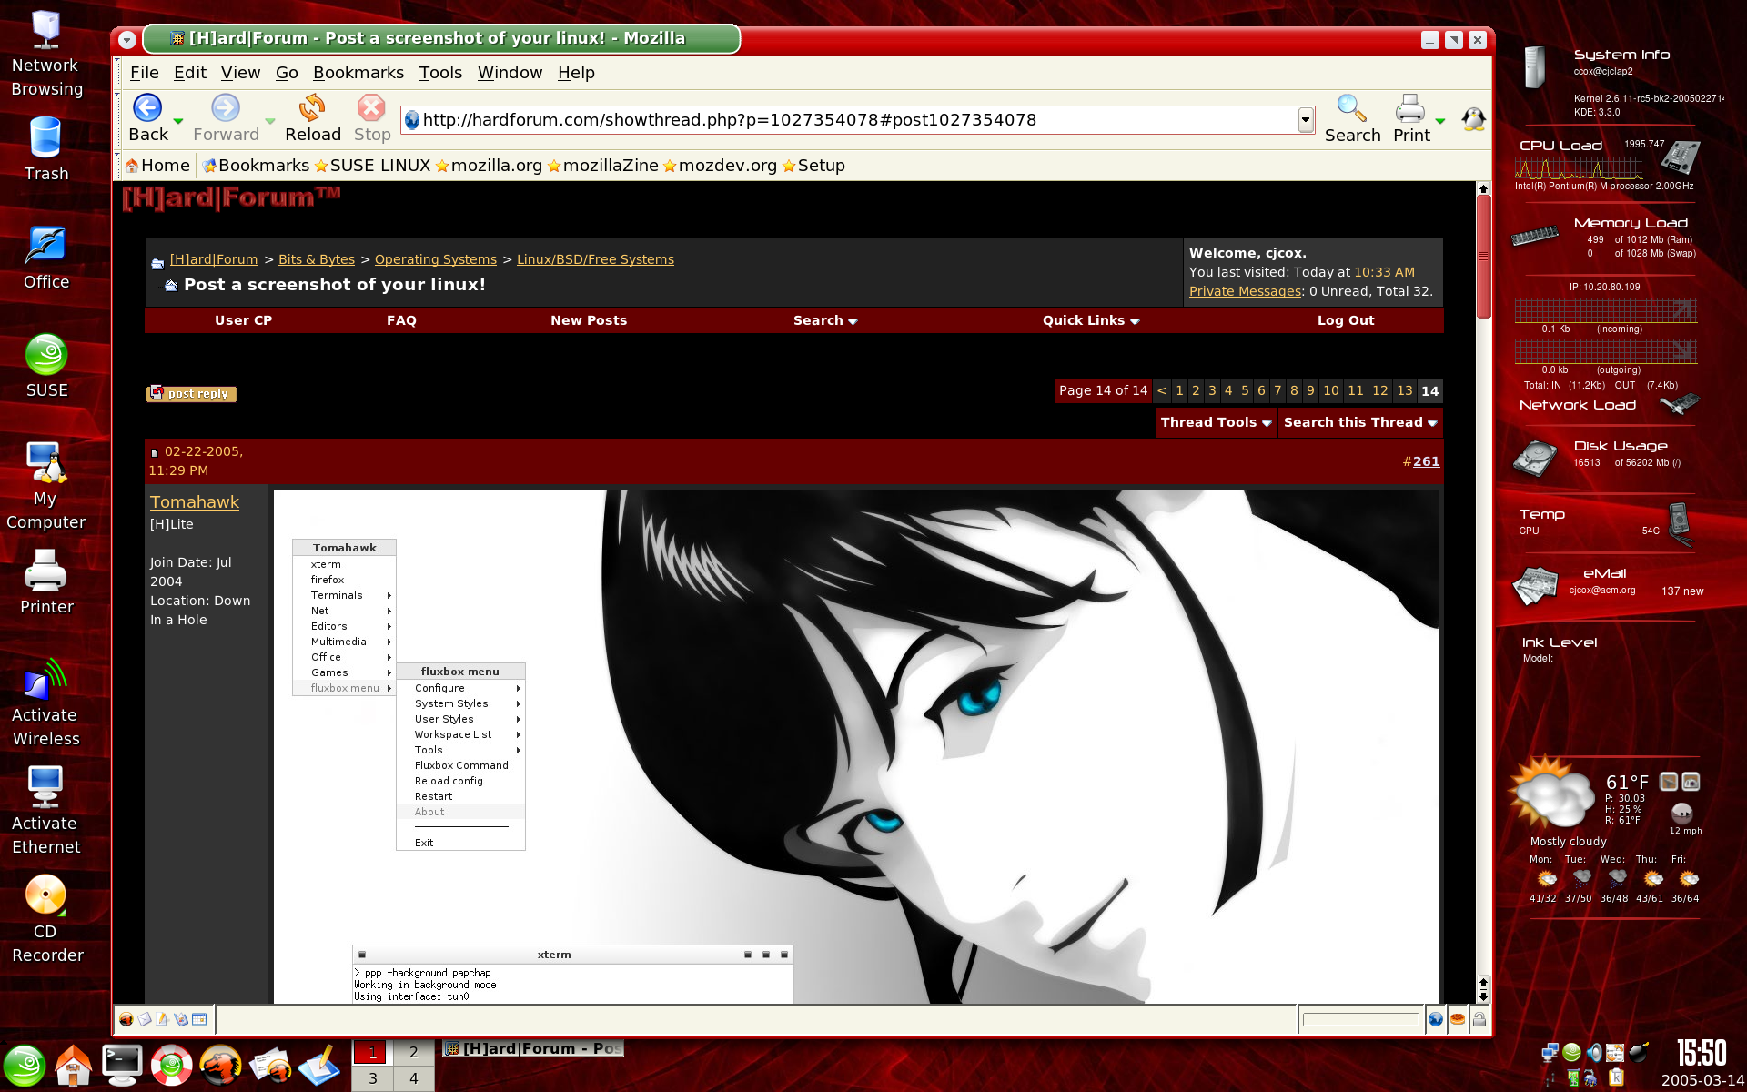
Task: Open the Print button dropdown arrow
Action: tap(1440, 120)
